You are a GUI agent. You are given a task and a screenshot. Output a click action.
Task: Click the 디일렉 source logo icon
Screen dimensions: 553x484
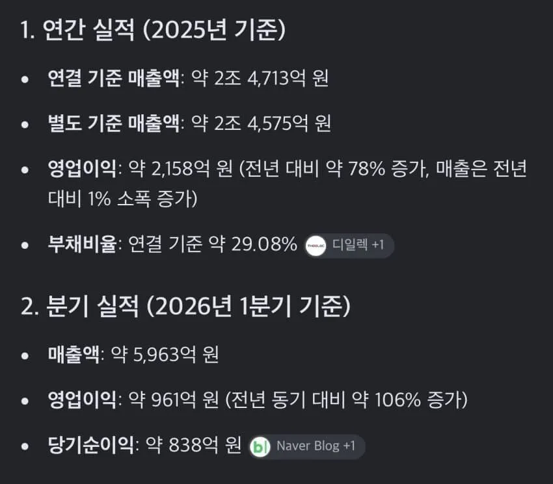(316, 246)
